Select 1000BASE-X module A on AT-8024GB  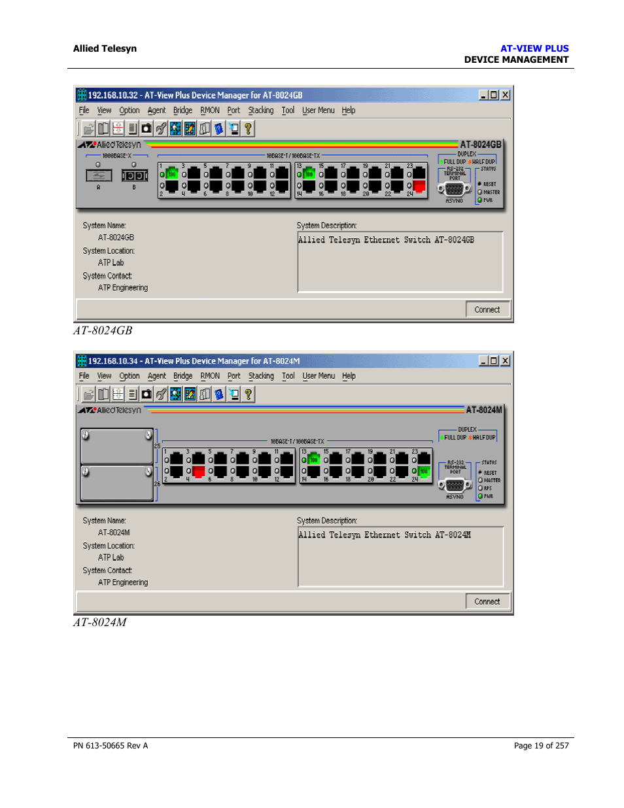tap(99, 175)
